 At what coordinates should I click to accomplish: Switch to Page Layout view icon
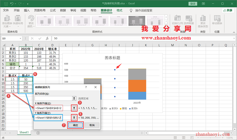pyautogui.click(x=183, y=138)
